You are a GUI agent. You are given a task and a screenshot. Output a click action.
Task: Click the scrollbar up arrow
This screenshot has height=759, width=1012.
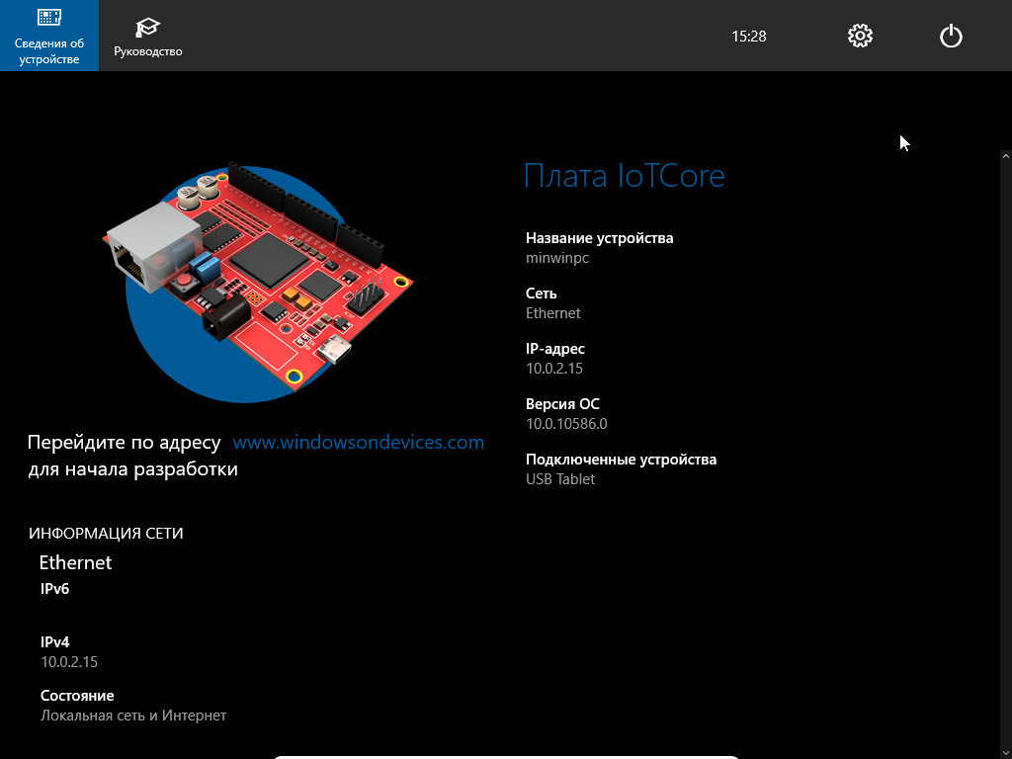(1005, 155)
